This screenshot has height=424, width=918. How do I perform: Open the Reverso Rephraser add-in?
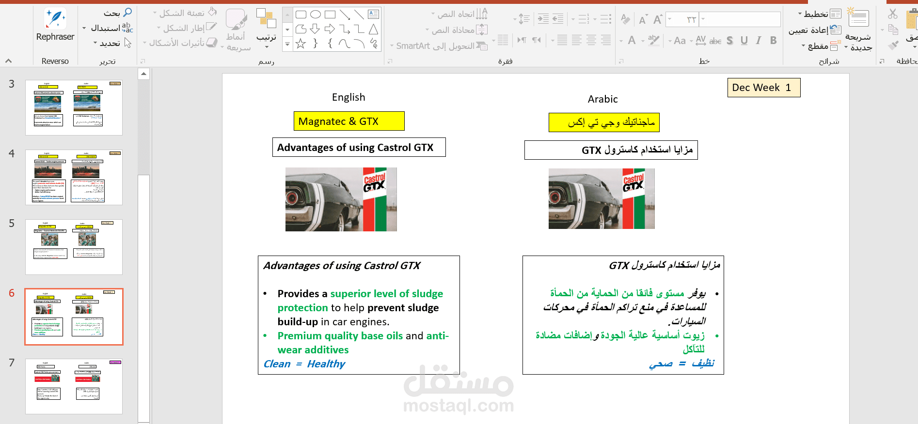click(x=55, y=24)
